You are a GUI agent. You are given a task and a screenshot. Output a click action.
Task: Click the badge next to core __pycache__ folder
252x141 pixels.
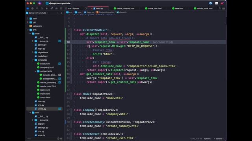pyautogui.click(x=59, y=41)
